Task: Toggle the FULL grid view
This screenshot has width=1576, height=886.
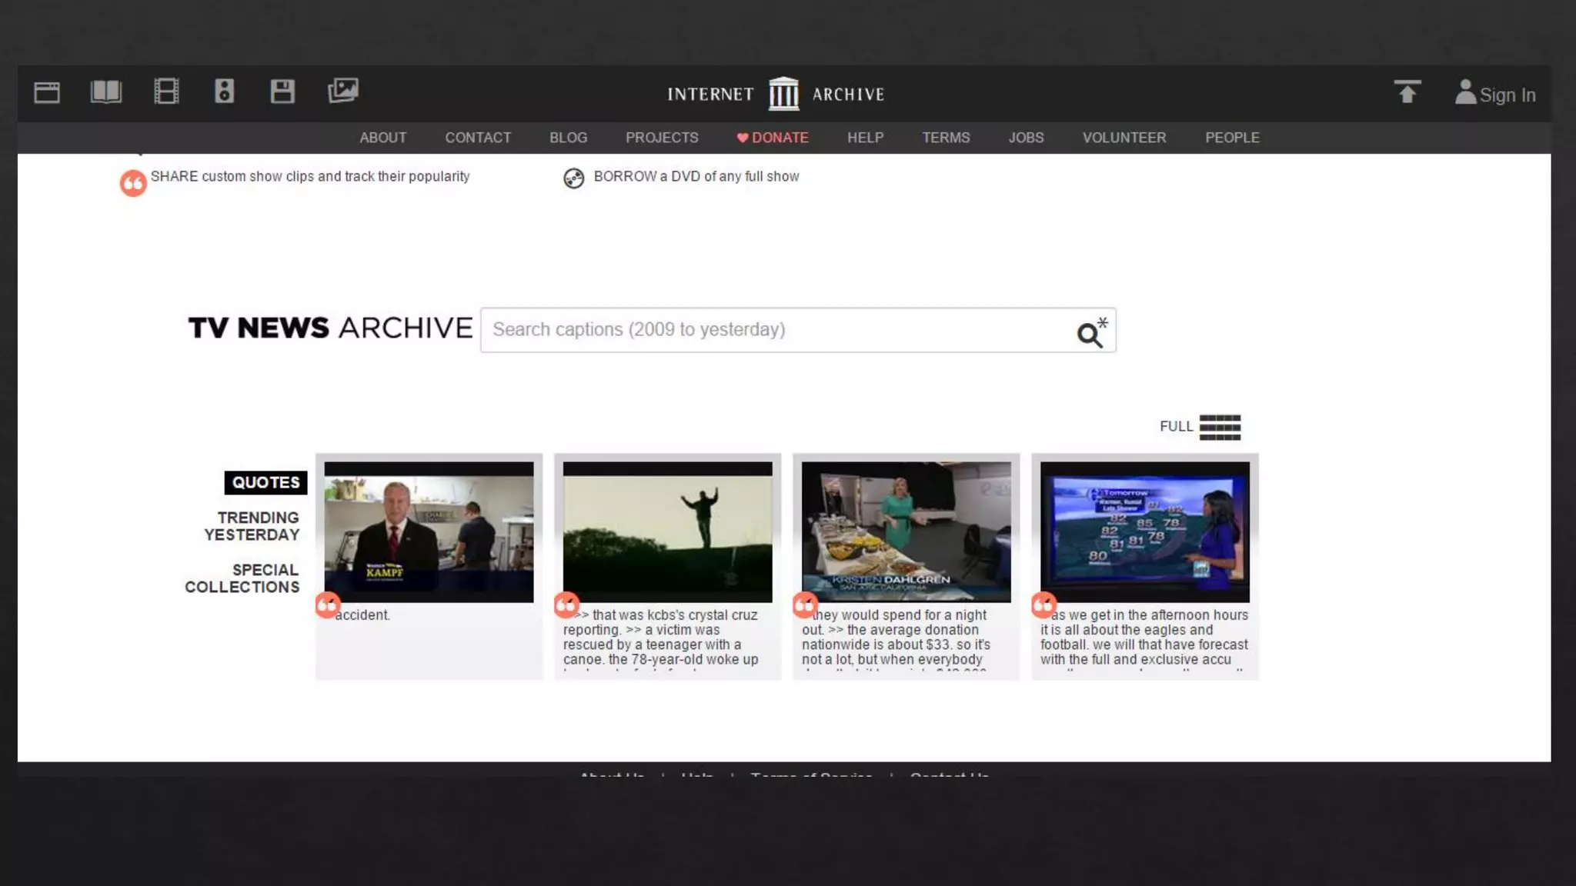Action: [1219, 427]
